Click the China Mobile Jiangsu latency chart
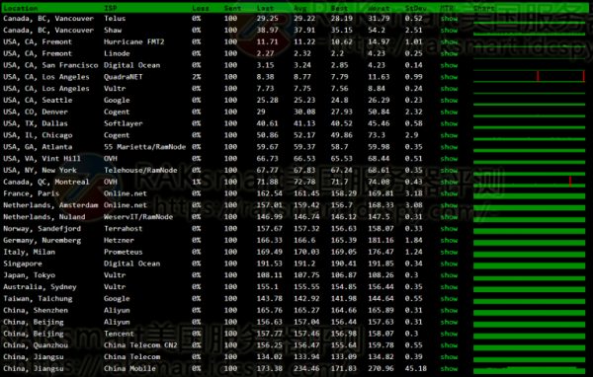Viewport: 593px width, 377px height. tap(529, 369)
